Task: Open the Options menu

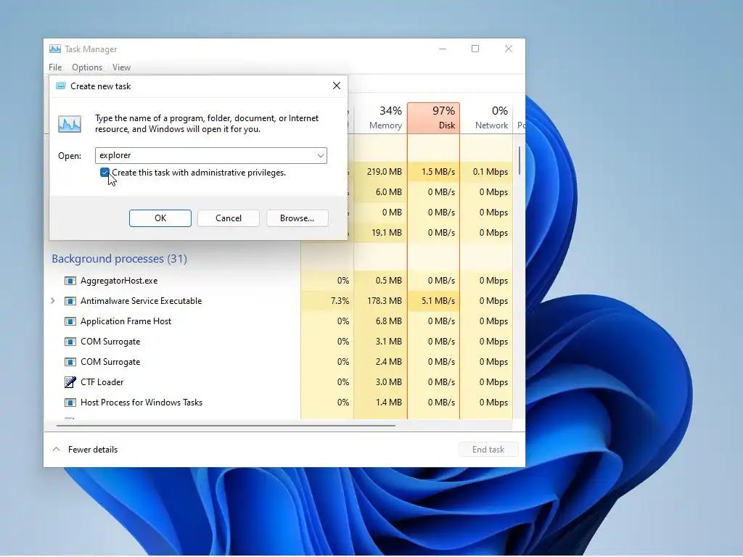Action: pyautogui.click(x=87, y=67)
